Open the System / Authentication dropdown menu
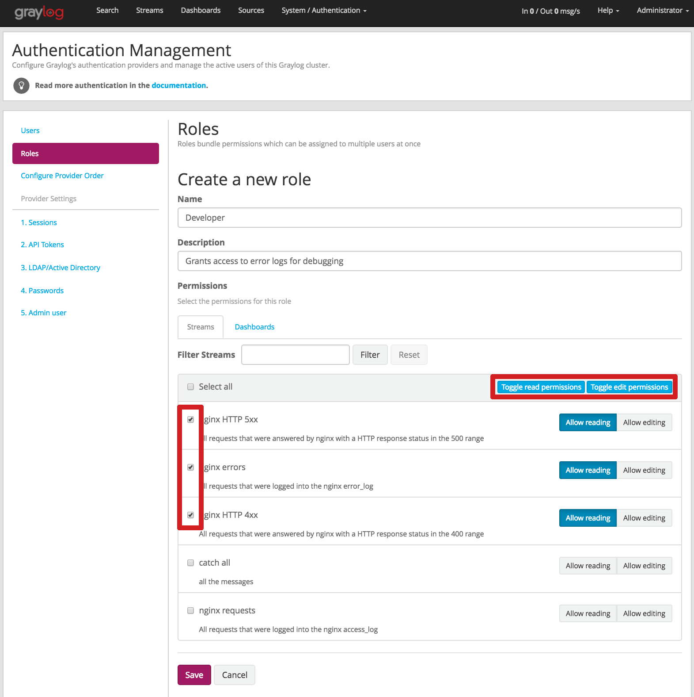694x697 pixels. pos(324,11)
